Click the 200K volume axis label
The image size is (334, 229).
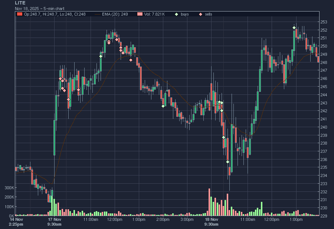[9, 197]
